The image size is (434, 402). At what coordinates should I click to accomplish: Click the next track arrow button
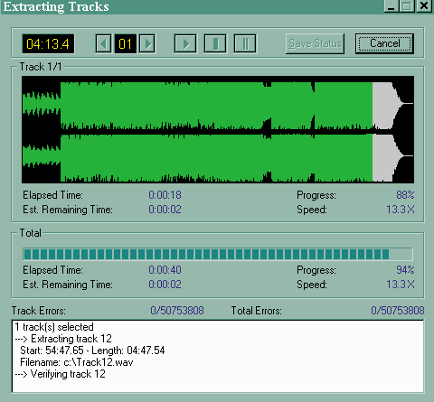point(147,44)
